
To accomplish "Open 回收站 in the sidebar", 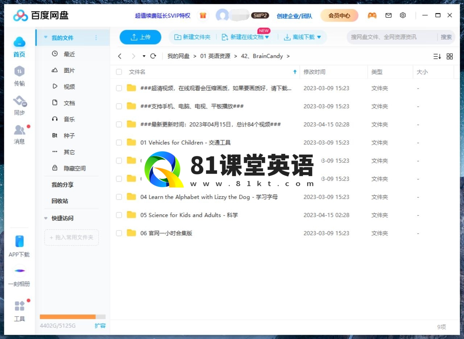I will [x=60, y=201].
